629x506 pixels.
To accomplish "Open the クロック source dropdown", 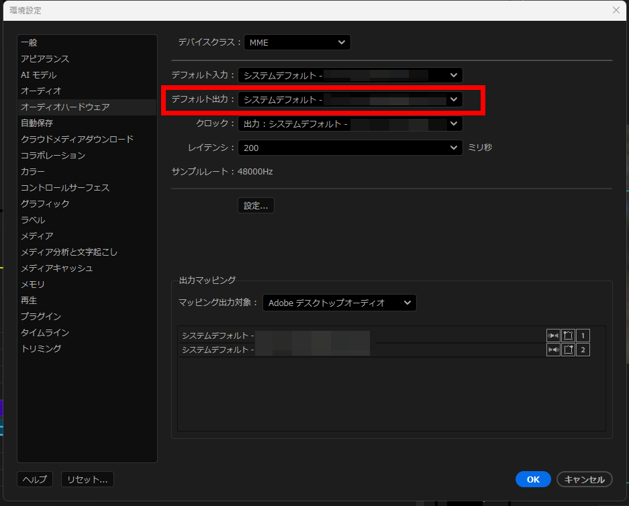I will 350,123.
